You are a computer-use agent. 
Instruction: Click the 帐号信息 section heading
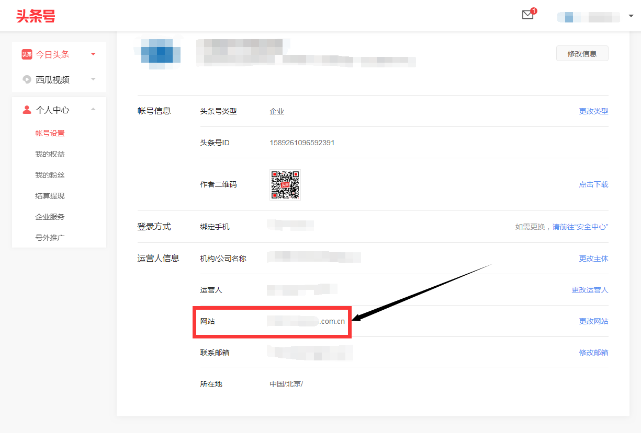[154, 111]
